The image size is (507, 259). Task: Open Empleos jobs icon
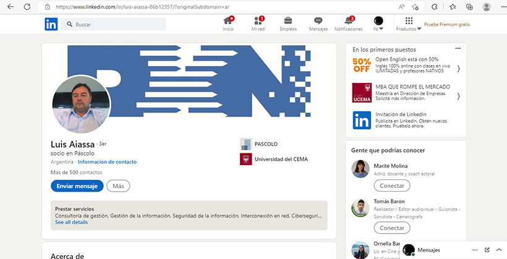pos(288,21)
